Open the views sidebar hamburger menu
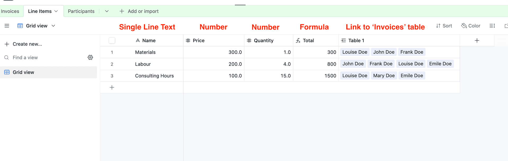The width and height of the screenshot is (508, 161). 7,26
